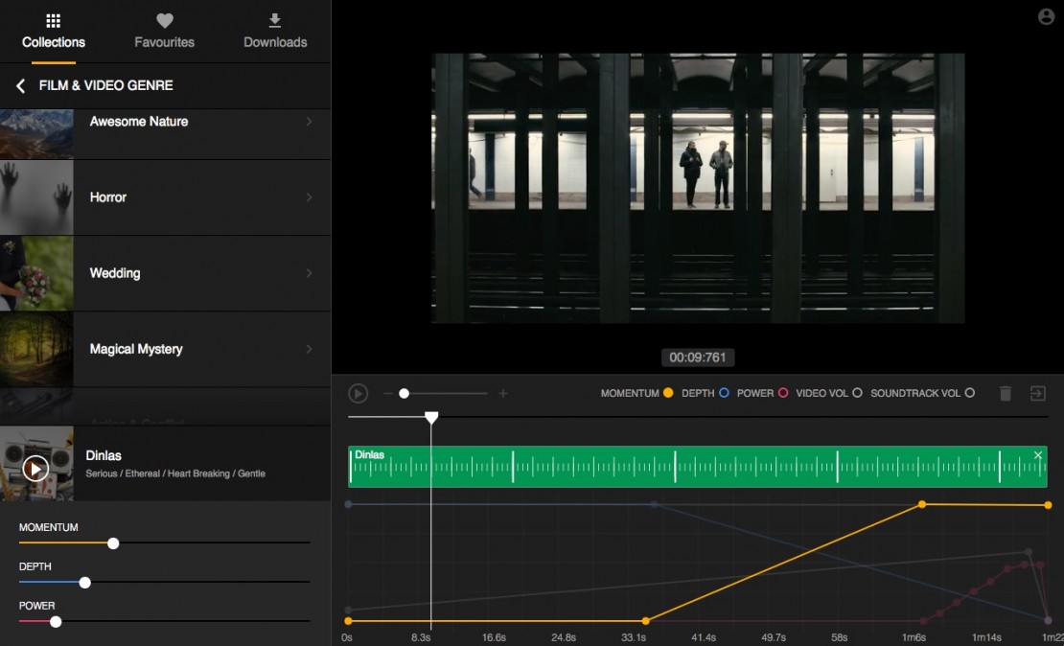
Task: Select the Awesome Nature thumbnail
Action: click(36, 133)
